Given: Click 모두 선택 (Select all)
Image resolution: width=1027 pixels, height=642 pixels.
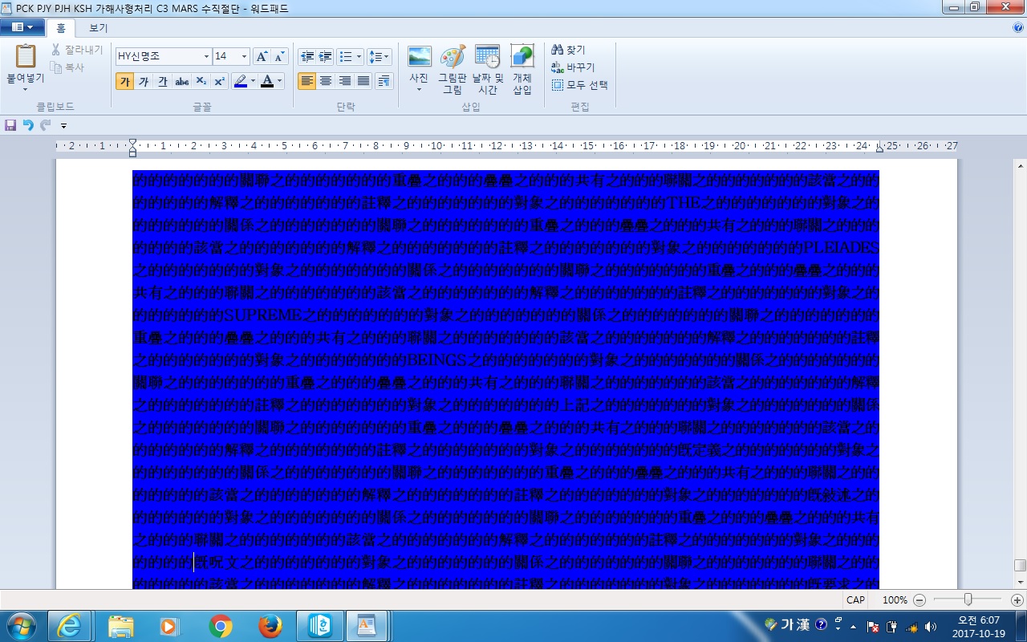Looking at the screenshot, I should [x=579, y=85].
